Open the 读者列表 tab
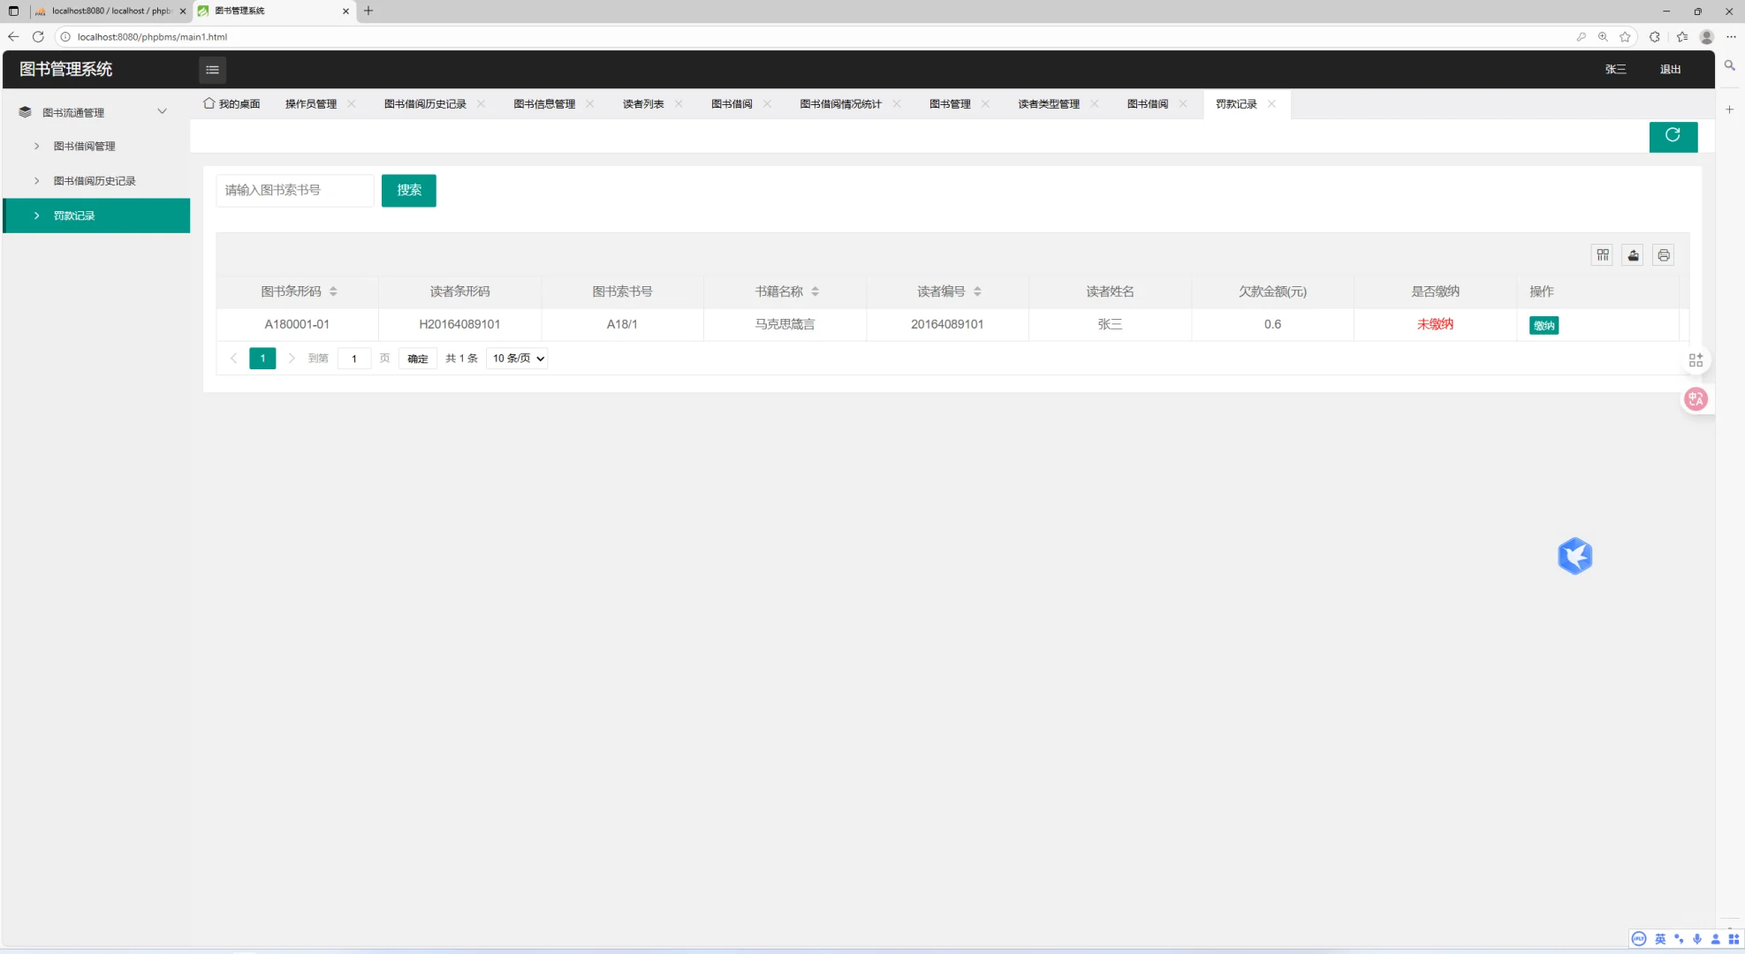1745x954 pixels. click(x=644, y=103)
